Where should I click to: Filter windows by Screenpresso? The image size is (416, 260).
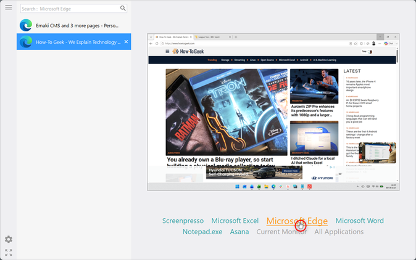pos(183,221)
